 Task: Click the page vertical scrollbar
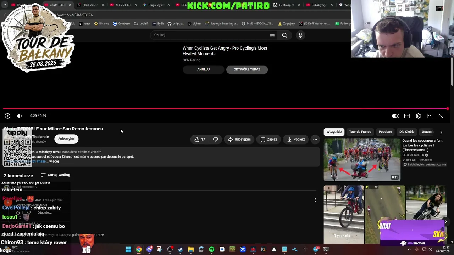point(452,71)
